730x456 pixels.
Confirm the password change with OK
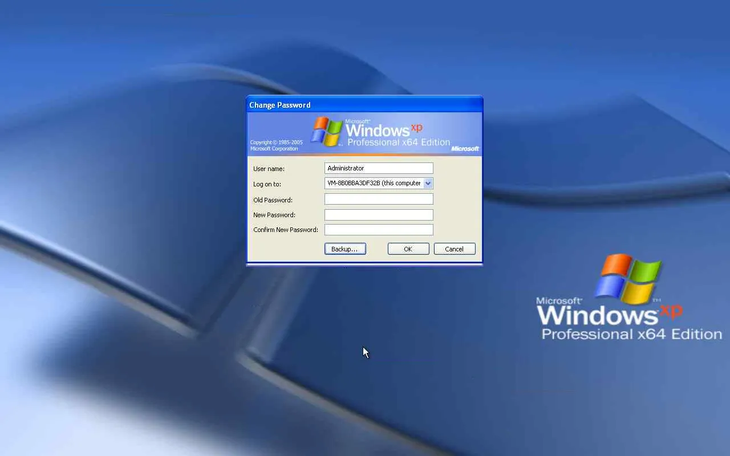(408, 249)
